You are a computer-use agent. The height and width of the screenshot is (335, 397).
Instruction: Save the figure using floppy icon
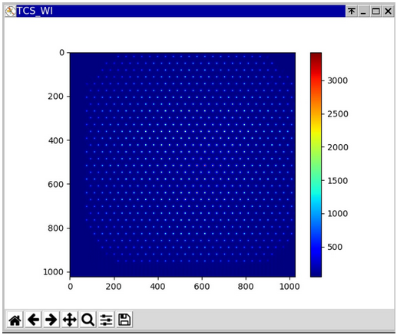pyautogui.click(x=124, y=320)
